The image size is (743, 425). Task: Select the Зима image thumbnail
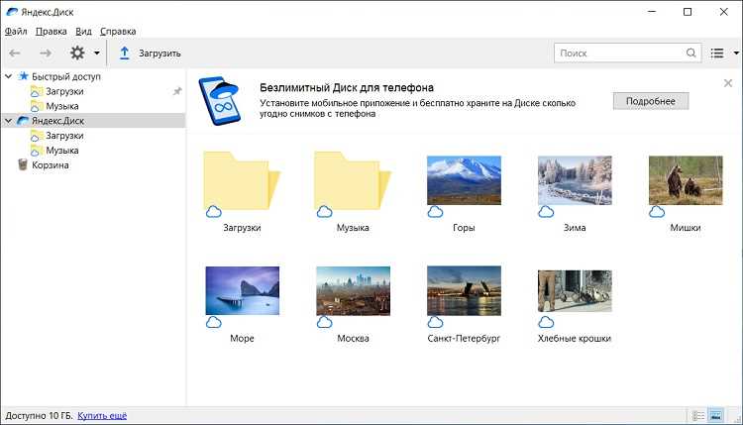[x=575, y=180]
